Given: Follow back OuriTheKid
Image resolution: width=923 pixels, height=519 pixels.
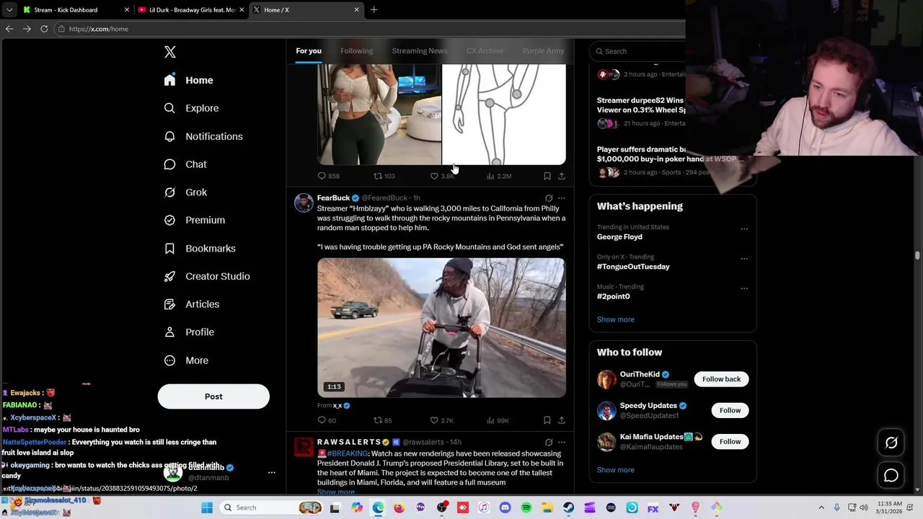Looking at the screenshot, I should pos(721,379).
